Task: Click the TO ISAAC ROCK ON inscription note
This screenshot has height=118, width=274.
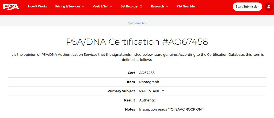Action: pyautogui.click(x=171, y=109)
